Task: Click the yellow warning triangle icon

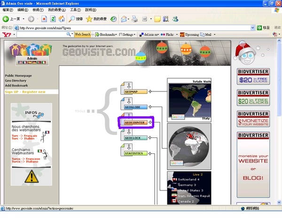Action: [31, 176]
